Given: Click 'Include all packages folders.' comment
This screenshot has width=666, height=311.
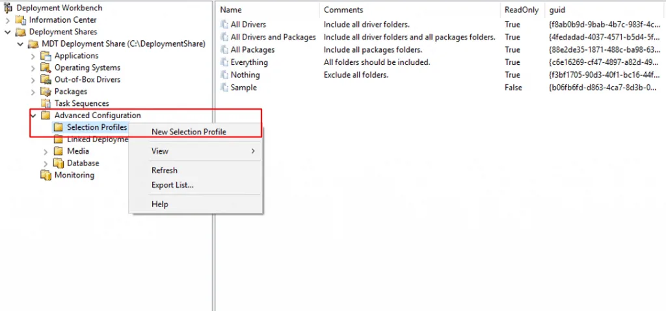Looking at the screenshot, I should [373, 49].
